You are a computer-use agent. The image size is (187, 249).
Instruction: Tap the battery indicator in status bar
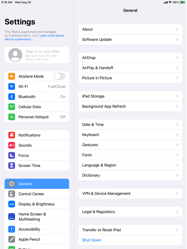[x=182, y=2]
